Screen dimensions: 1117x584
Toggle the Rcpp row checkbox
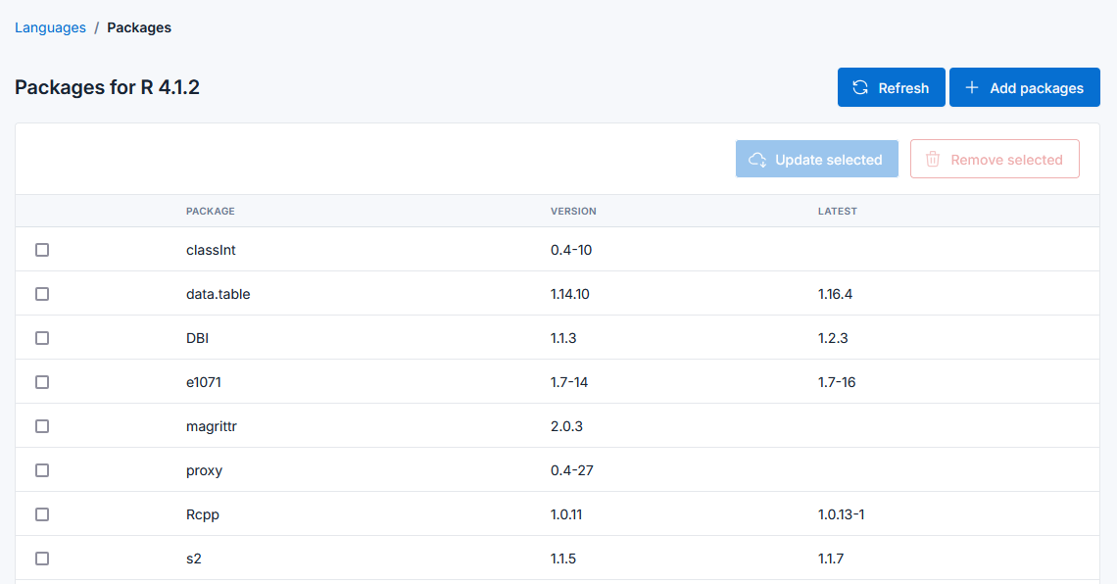pos(42,514)
